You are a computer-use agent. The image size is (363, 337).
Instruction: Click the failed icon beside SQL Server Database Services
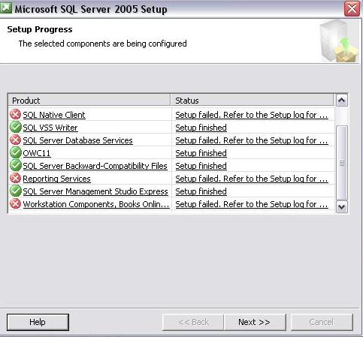click(x=15, y=140)
